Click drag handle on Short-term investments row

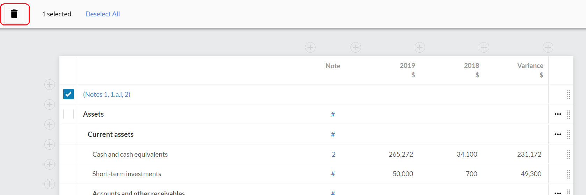pos(569,174)
